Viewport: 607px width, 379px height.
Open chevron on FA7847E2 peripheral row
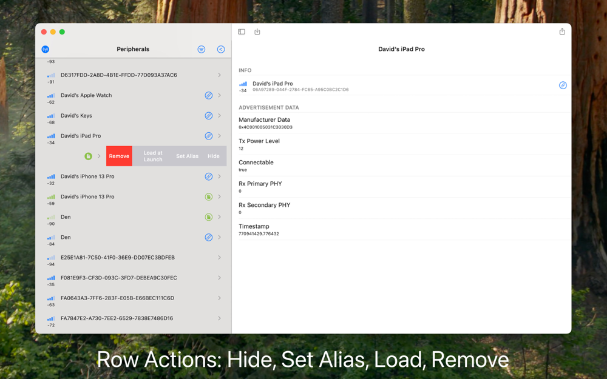tap(220, 318)
